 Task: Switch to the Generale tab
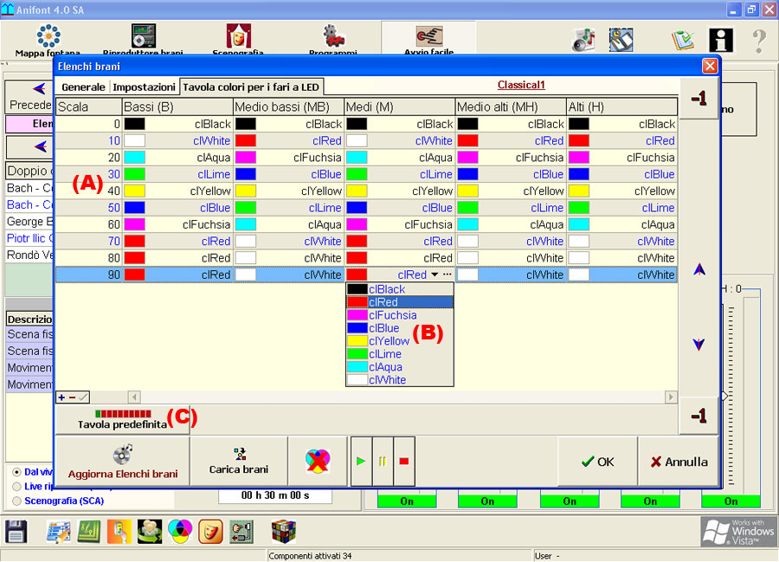[x=83, y=87]
